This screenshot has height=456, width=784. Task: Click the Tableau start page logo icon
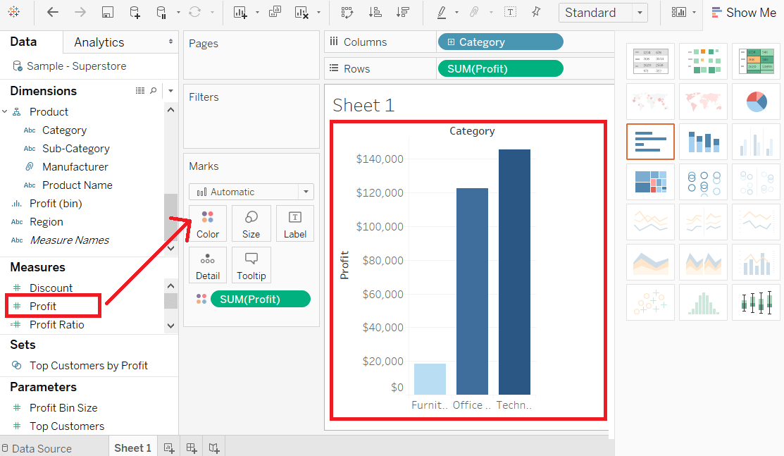pos(14,12)
